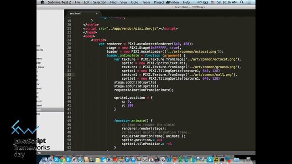Open Spotlight search magnifier

click(242, 2)
